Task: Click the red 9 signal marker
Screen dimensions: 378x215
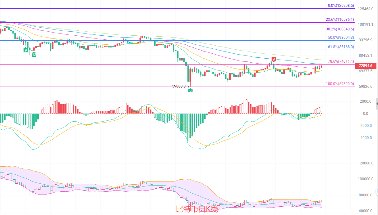Action: [x=274, y=59]
